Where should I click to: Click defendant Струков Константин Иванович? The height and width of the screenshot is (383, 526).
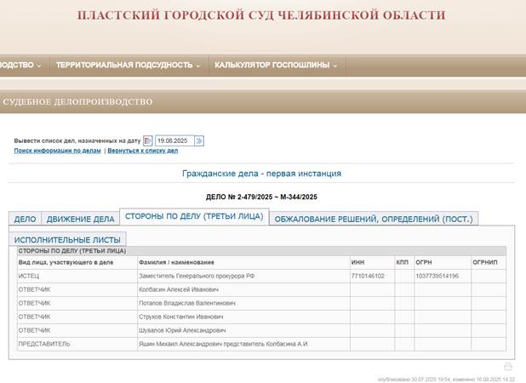click(180, 317)
